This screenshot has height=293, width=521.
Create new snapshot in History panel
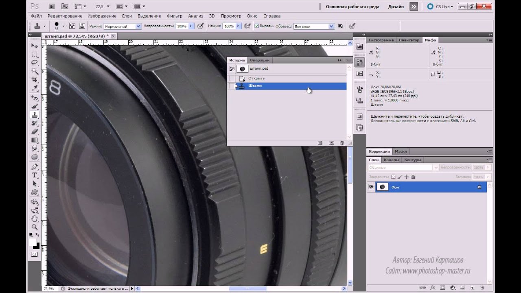[331, 143]
